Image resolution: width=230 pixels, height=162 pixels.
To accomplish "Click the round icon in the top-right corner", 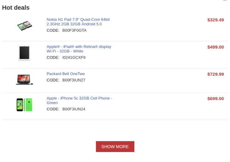I will (225, 0).
